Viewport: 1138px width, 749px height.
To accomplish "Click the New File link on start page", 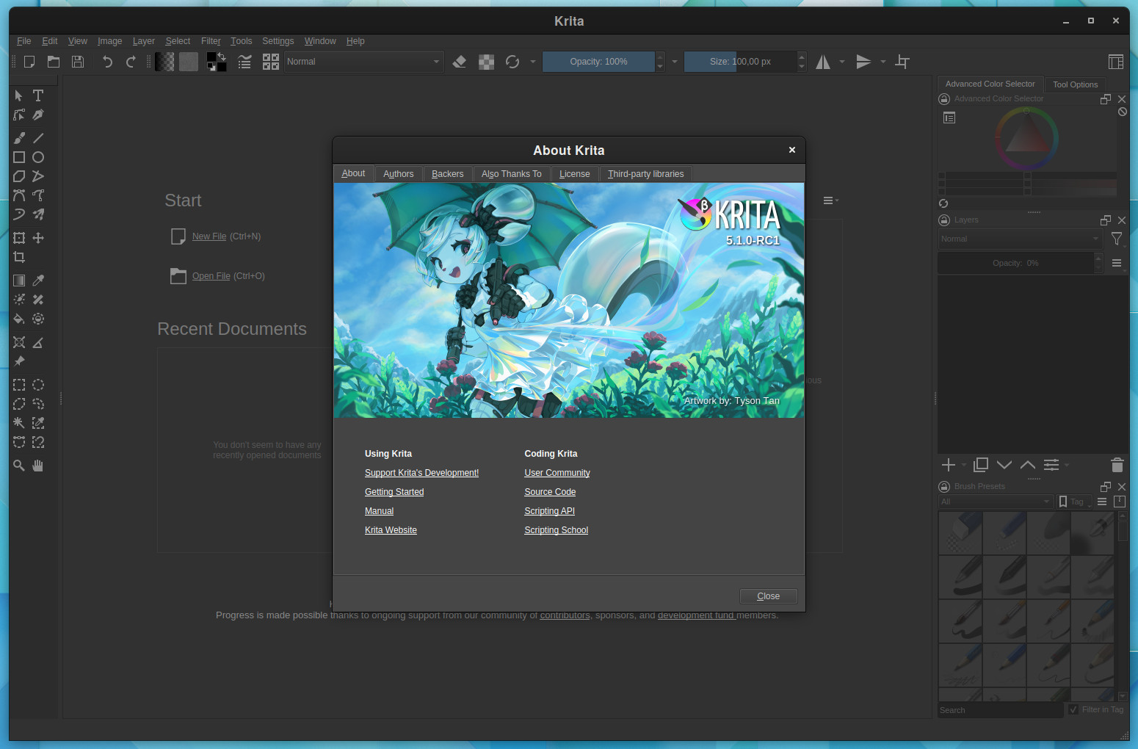I will click(209, 236).
